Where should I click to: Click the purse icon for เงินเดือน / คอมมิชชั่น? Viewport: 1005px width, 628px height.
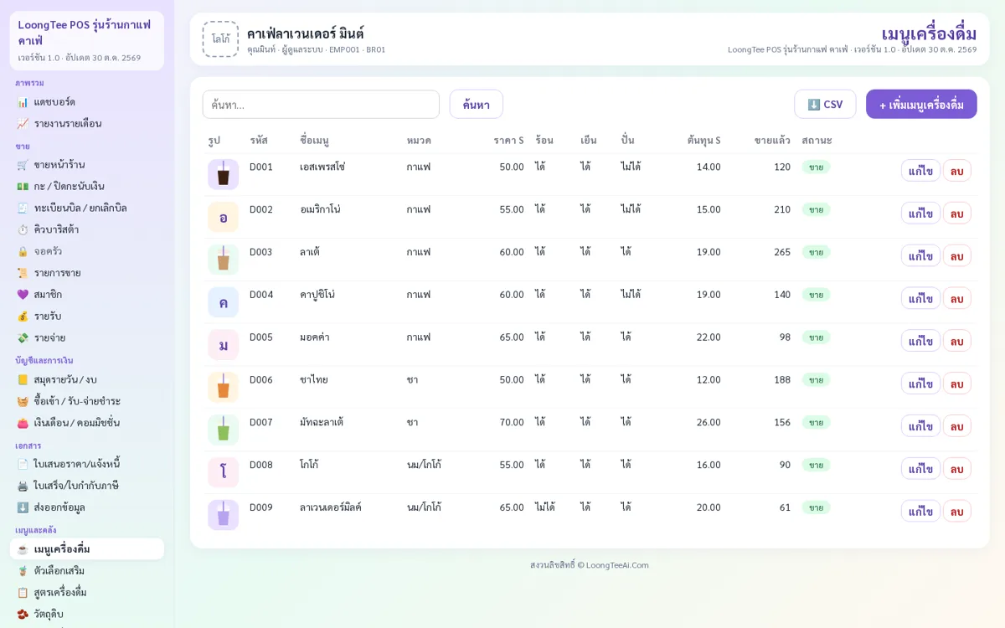click(23, 423)
